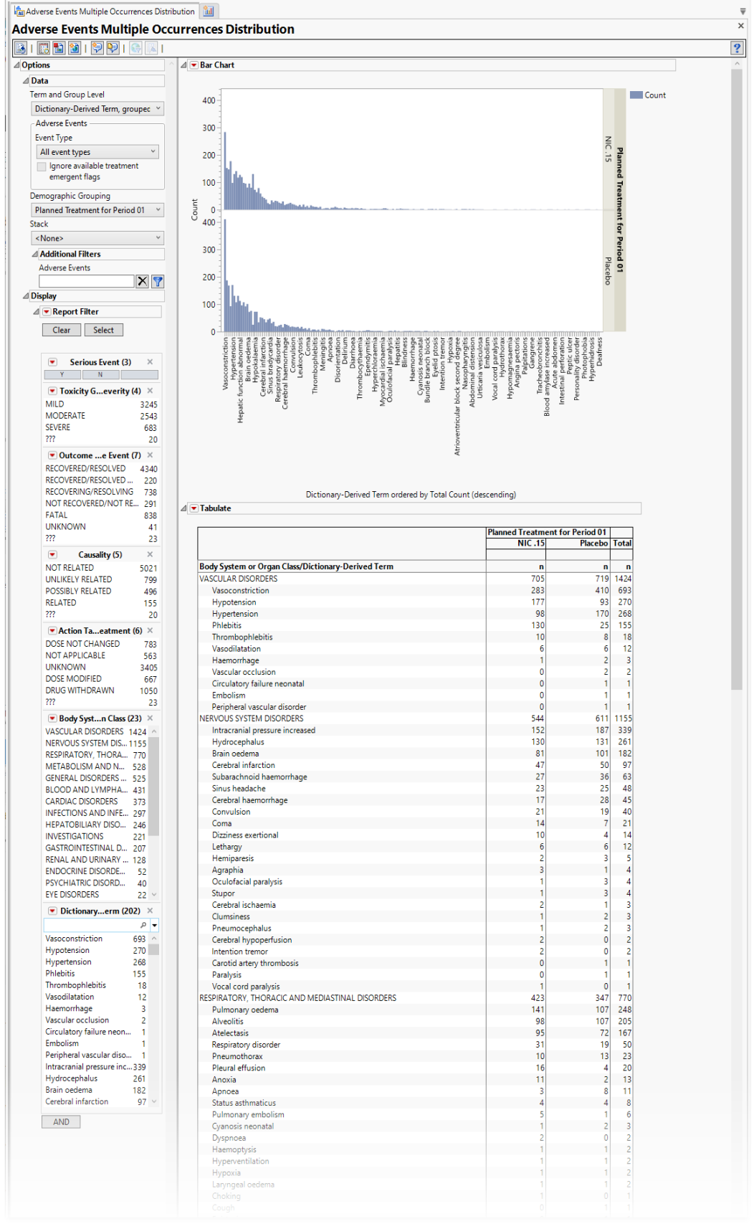Click the blue funnel filter icon

tap(158, 282)
